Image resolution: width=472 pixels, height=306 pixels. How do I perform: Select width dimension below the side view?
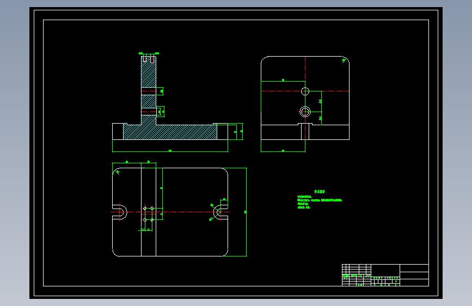(283, 151)
